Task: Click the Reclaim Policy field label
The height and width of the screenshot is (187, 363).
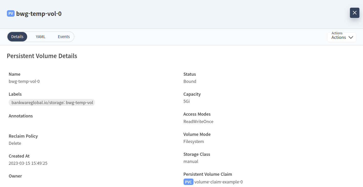Action: click(23, 136)
